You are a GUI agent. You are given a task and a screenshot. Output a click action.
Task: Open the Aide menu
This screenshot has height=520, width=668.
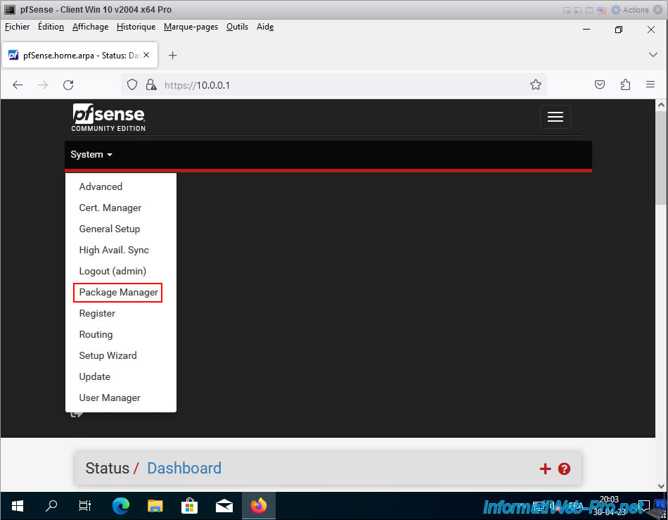(265, 27)
